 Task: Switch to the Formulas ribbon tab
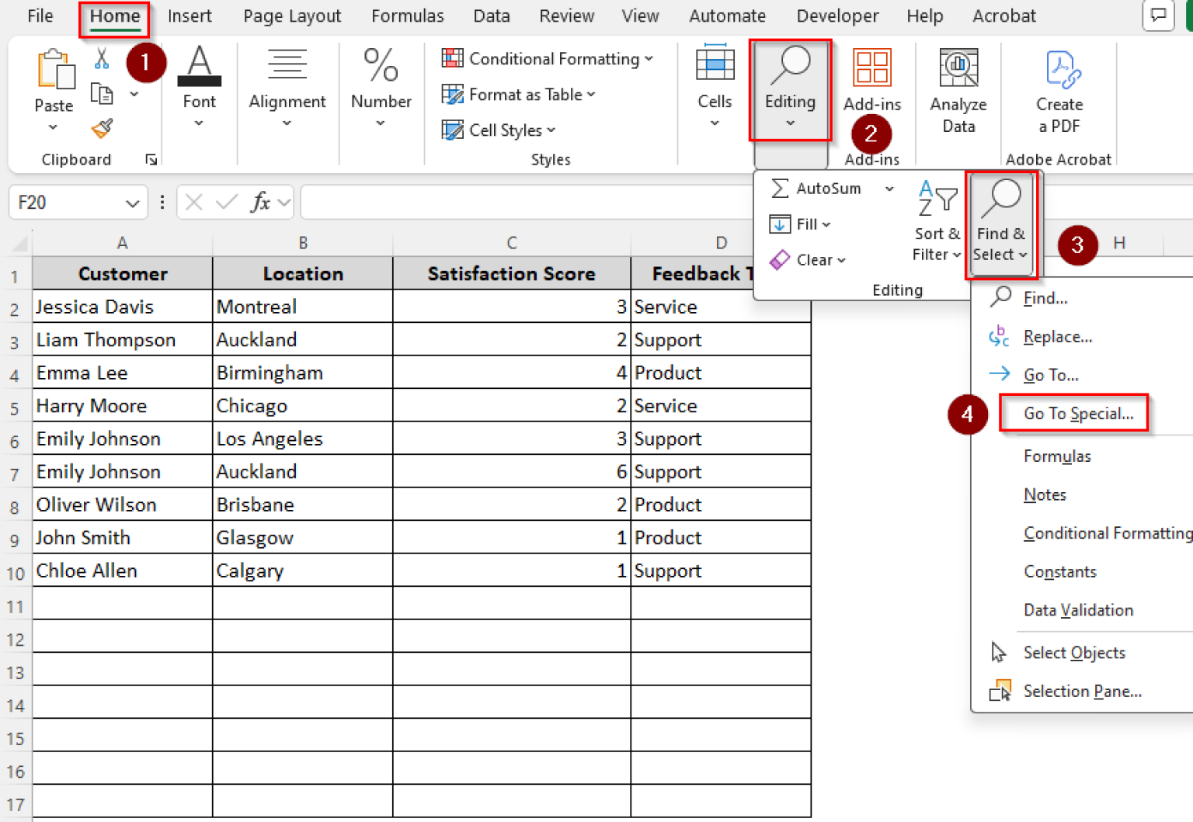(407, 16)
